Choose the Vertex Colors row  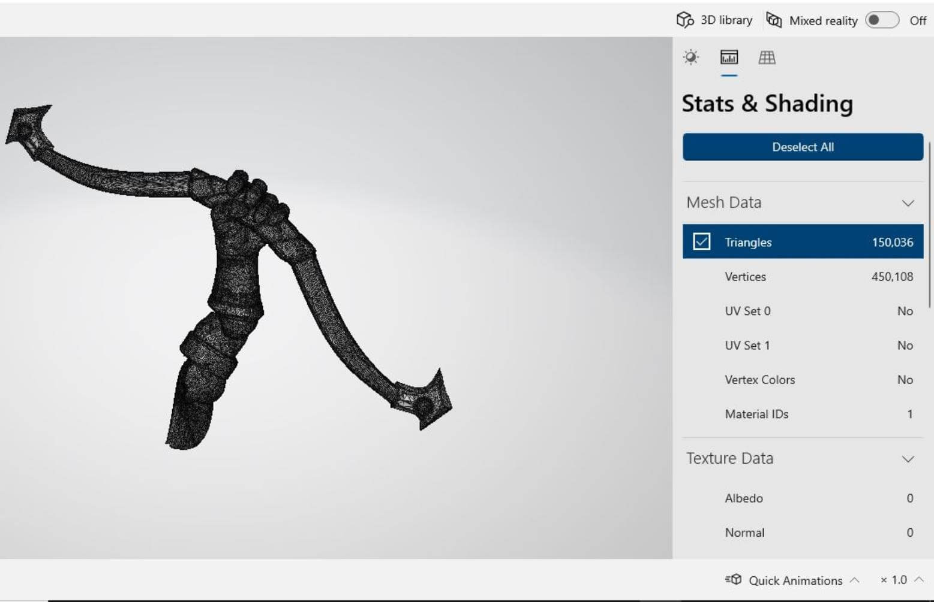(803, 380)
